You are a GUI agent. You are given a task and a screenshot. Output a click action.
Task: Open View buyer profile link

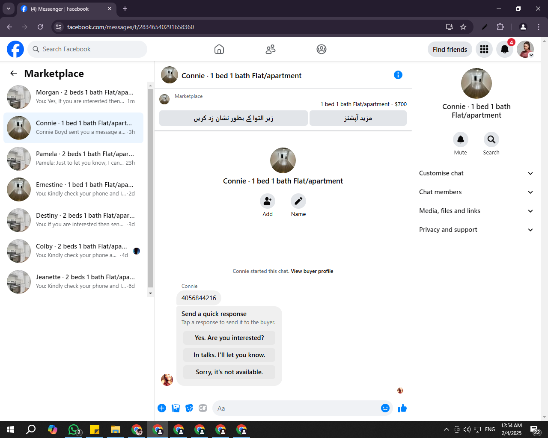point(312,271)
